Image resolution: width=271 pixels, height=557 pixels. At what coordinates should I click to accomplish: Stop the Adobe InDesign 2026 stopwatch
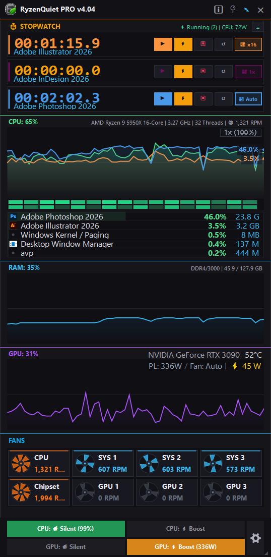[x=204, y=72]
